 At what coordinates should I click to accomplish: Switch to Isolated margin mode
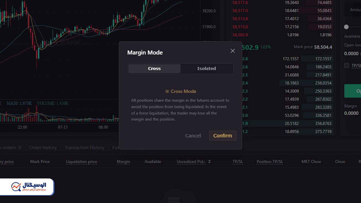206,69
